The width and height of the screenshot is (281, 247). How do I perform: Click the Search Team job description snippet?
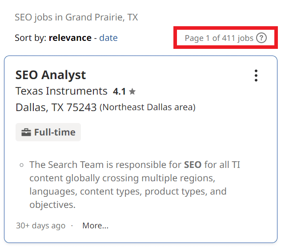click(x=135, y=184)
